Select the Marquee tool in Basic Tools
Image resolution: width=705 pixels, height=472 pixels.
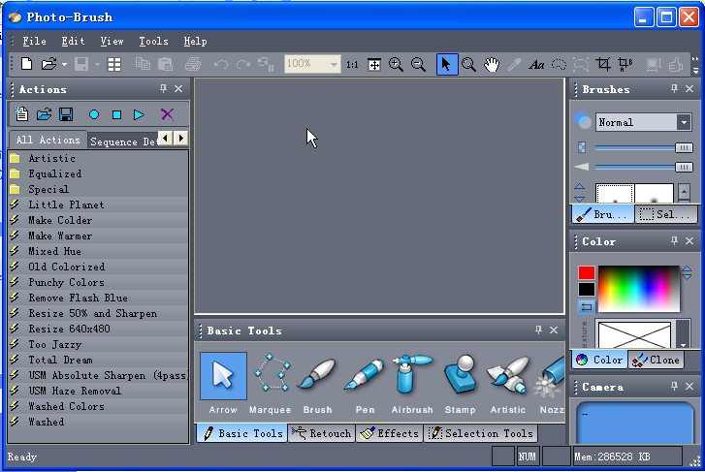coord(271,384)
